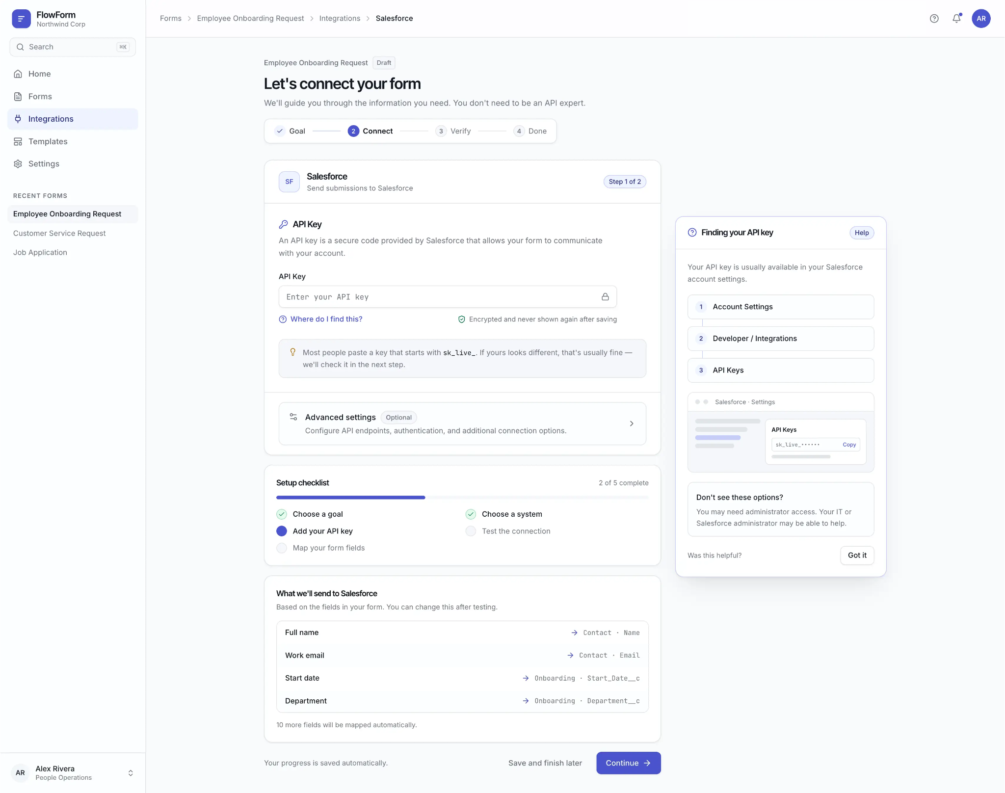1005x793 pixels.
Task: Open notifications bell icon
Action: click(956, 19)
